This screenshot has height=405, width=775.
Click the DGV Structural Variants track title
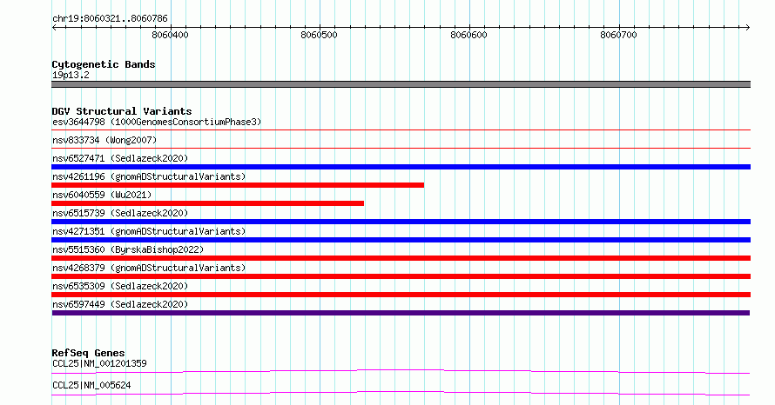122,111
